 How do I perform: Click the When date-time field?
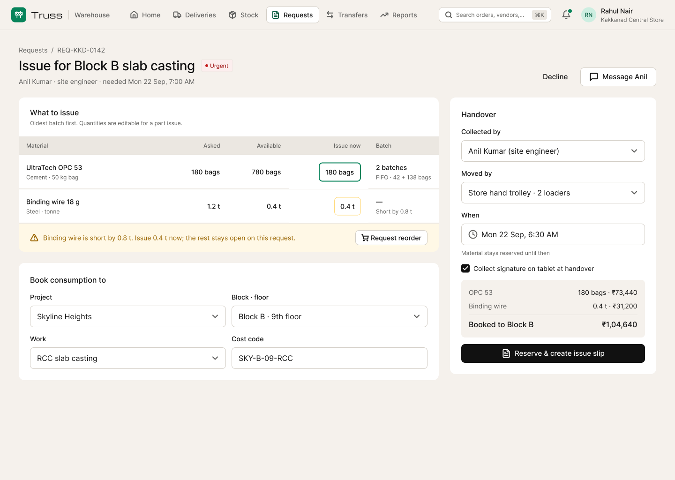pyautogui.click(x=553, y=234)
